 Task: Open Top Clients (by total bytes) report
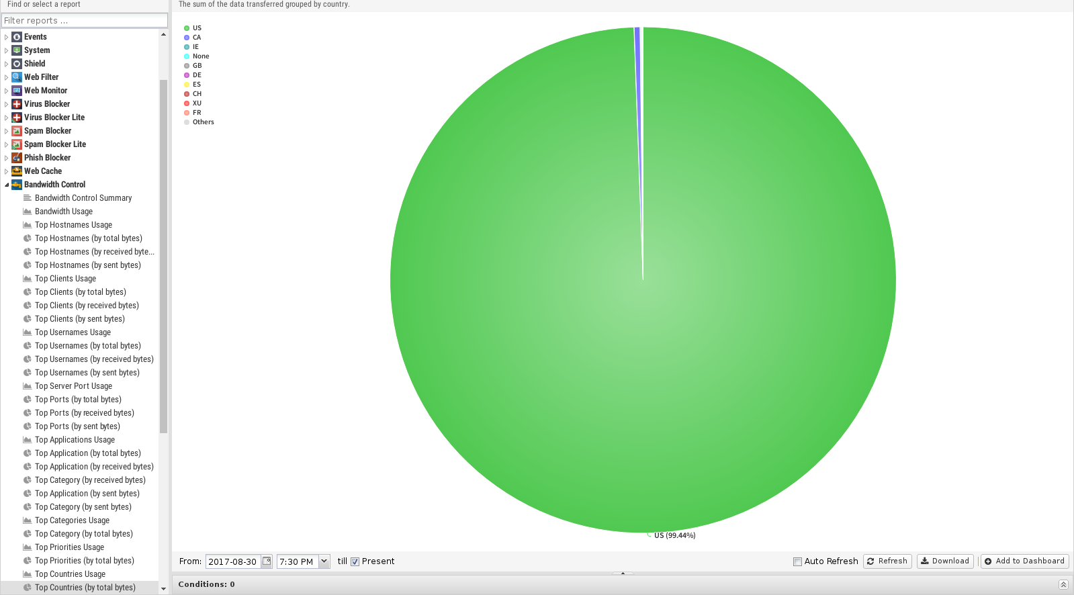[x=80, y=292]
